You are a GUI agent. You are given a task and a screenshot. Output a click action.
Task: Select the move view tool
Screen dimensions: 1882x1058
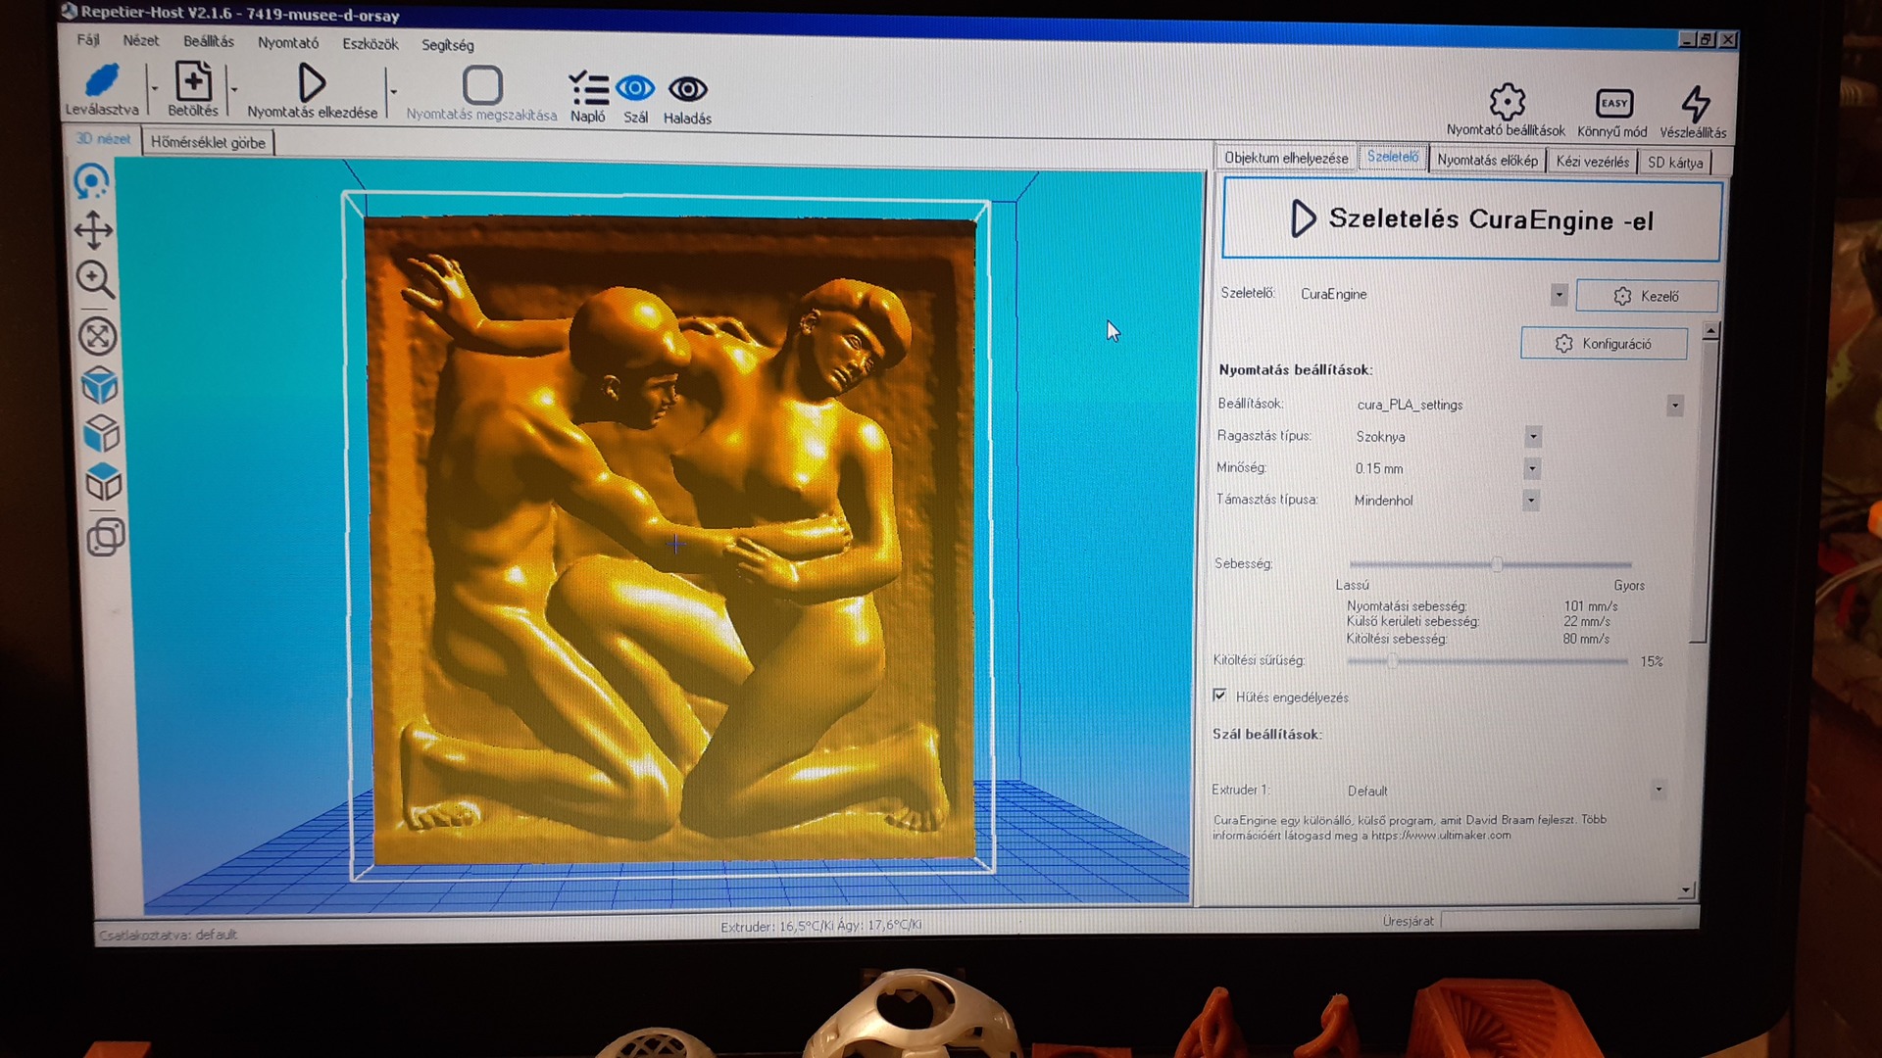pyautogui.click(x=94, y=230)
